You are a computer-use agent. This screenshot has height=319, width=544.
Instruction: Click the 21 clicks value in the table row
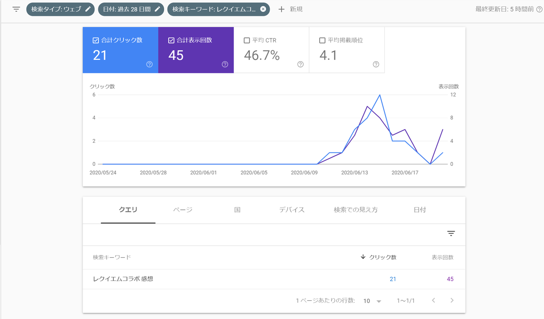click(393, 279)
